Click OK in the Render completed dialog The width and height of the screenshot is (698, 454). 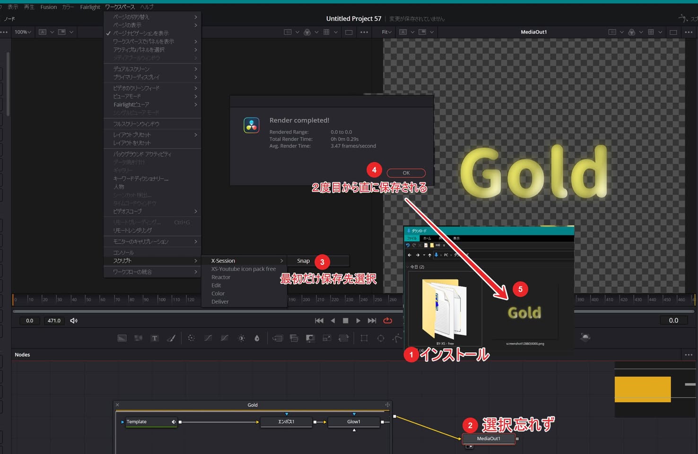coord(406,173)
